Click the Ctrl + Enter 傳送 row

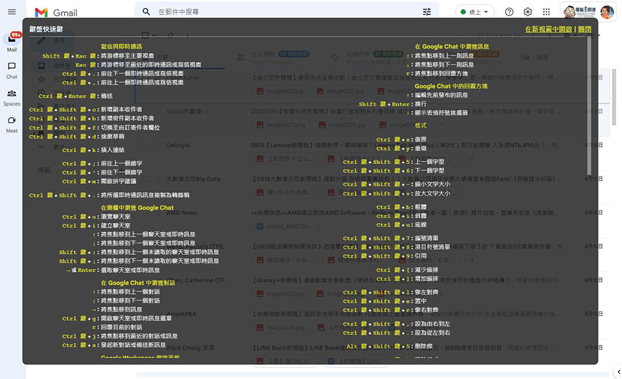coord(75,96)
